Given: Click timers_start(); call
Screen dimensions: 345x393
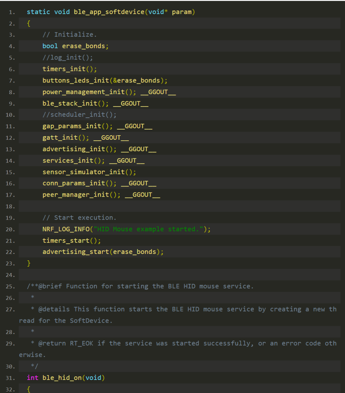Looking at the screenshot, I should click(x=72, y=240).
